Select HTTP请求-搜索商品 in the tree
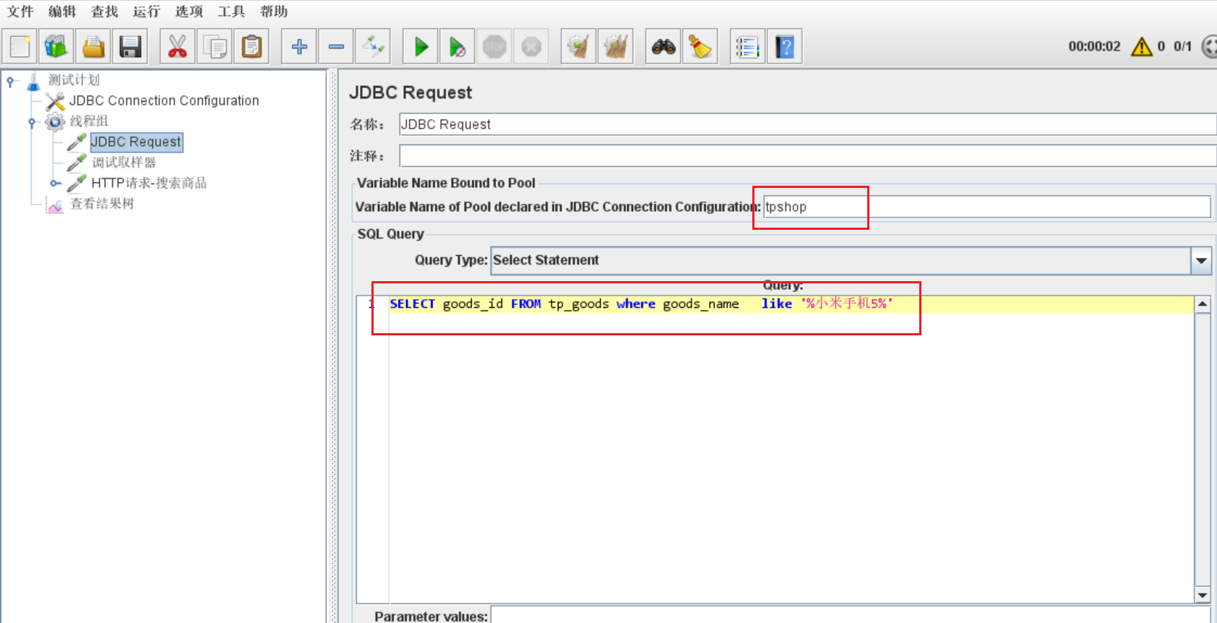Viewport: 1217px width, 623px height. pos(149,183)
